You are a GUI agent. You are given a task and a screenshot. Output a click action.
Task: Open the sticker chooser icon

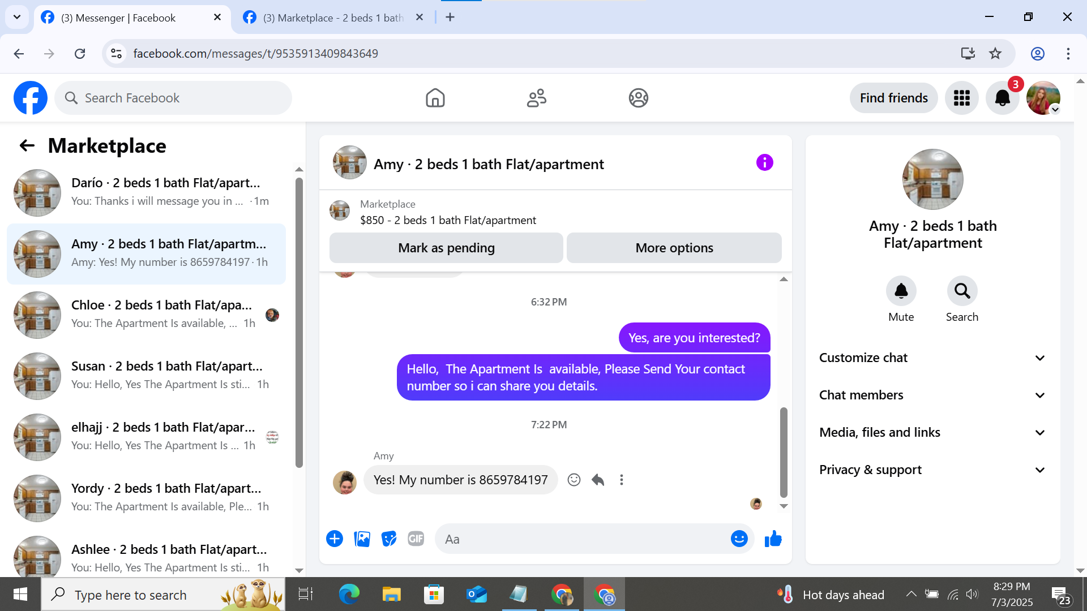389,539
